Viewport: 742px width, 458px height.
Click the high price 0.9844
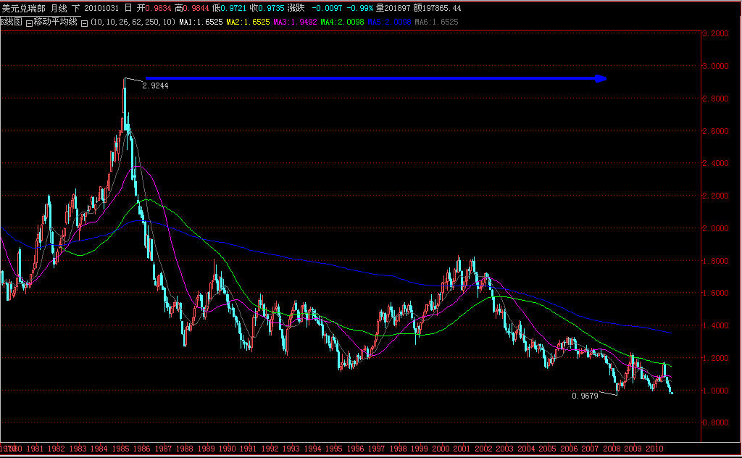[x=196, y=8]
